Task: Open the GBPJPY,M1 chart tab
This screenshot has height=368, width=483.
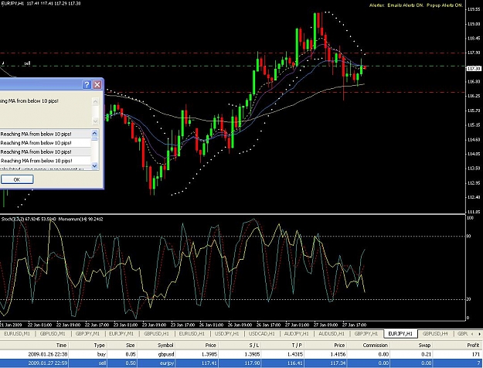Action: pyautogui.click(x=88, y=334)
